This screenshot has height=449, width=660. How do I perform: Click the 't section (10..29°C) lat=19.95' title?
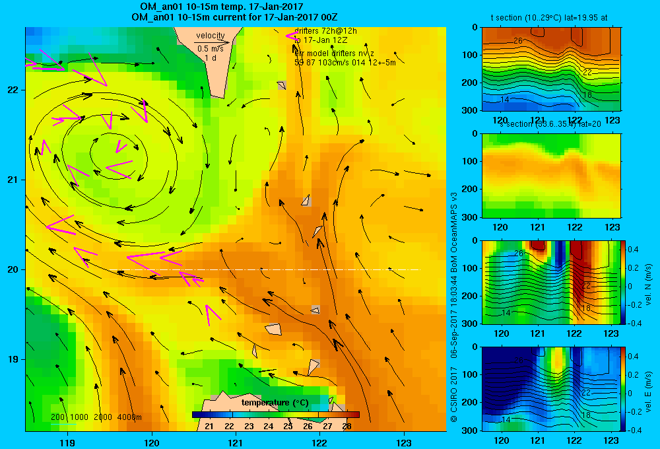[x=549, y=18]
